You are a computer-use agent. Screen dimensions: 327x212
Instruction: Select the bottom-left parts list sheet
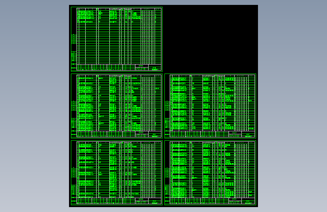117,173
